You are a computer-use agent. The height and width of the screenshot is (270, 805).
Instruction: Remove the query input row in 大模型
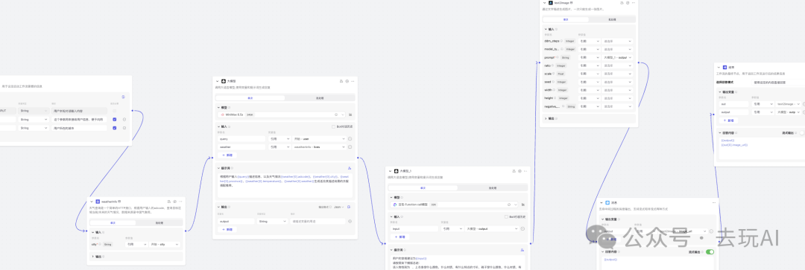(x=350, y=138)
